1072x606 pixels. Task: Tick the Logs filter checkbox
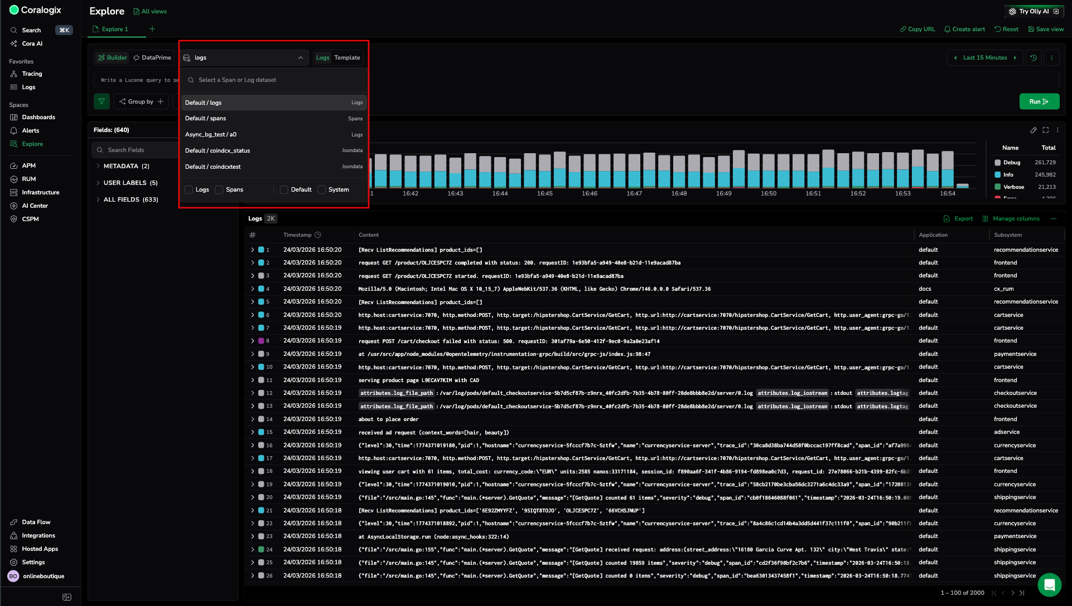click(189, 190)
